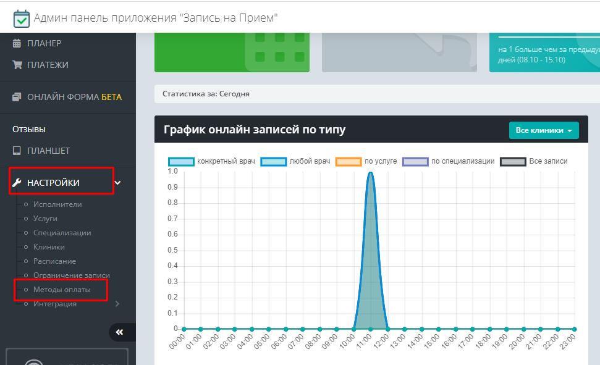Click the green calendar grid tile

point(232,52)
